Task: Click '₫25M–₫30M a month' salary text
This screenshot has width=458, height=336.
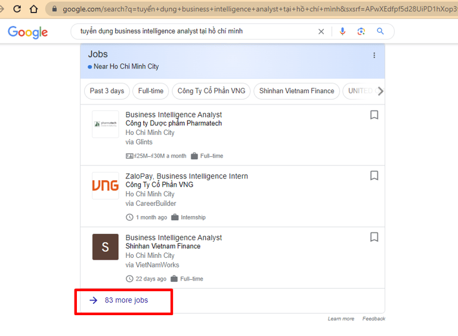Action: (x=160, y=156)
